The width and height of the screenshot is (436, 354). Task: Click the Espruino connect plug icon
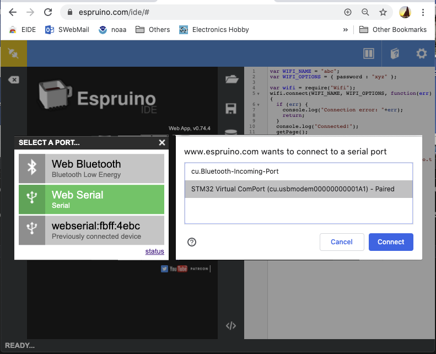(x=13, y=53)
